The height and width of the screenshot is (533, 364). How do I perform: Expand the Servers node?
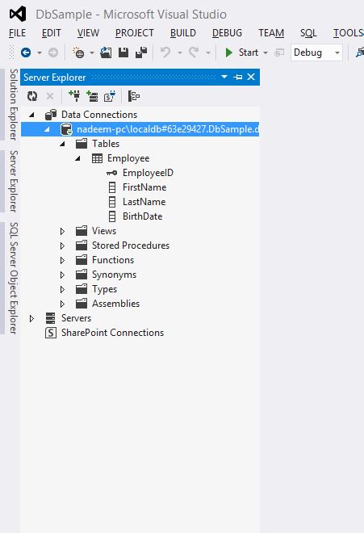point(31,318)
